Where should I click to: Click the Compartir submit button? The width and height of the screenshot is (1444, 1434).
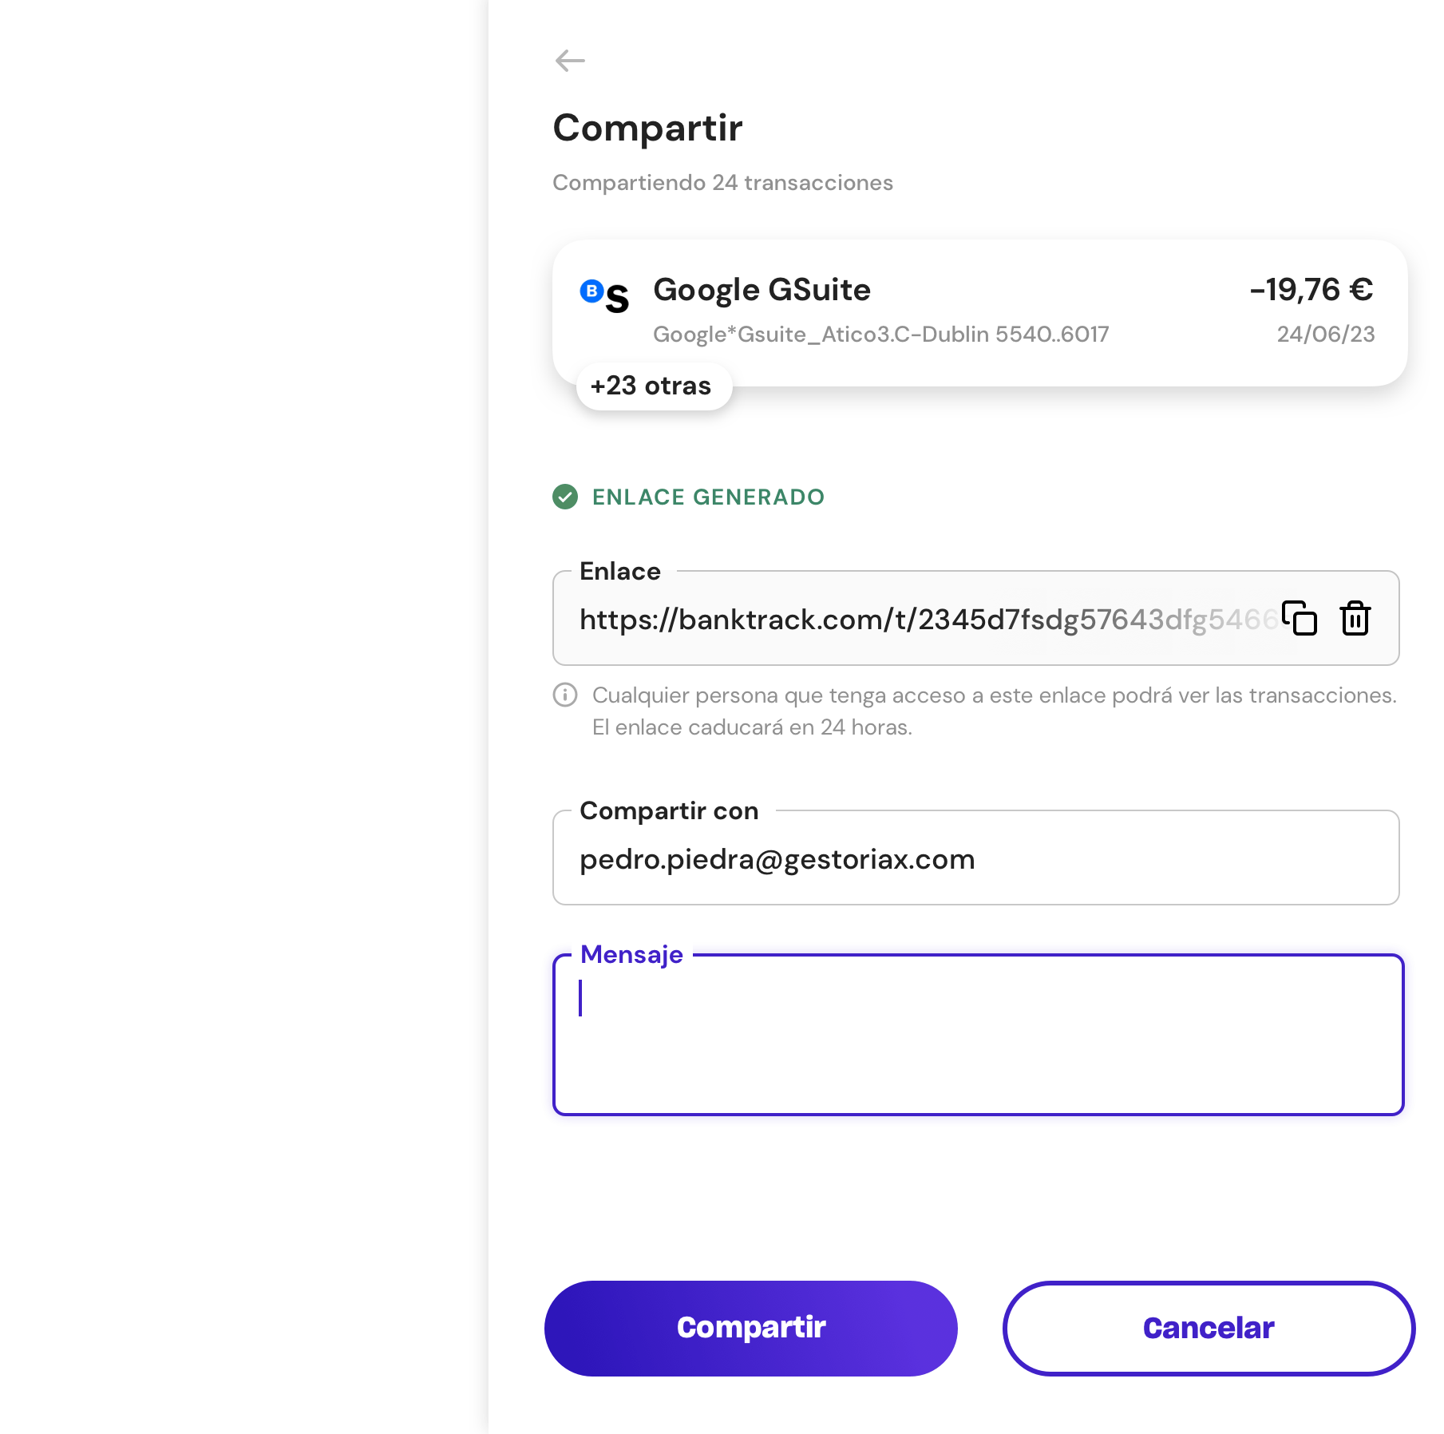tap(750, 1328)
